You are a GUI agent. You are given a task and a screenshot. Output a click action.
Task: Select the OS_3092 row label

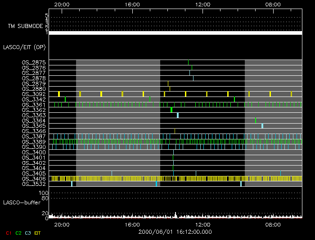tap(34, 94)
